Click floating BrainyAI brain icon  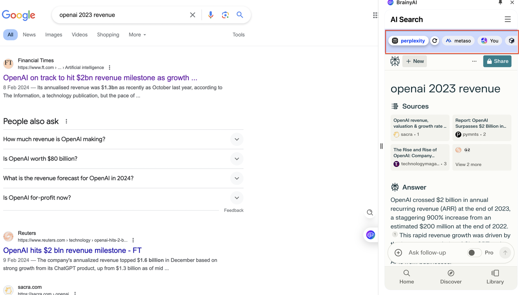click(x=370, y=235)
